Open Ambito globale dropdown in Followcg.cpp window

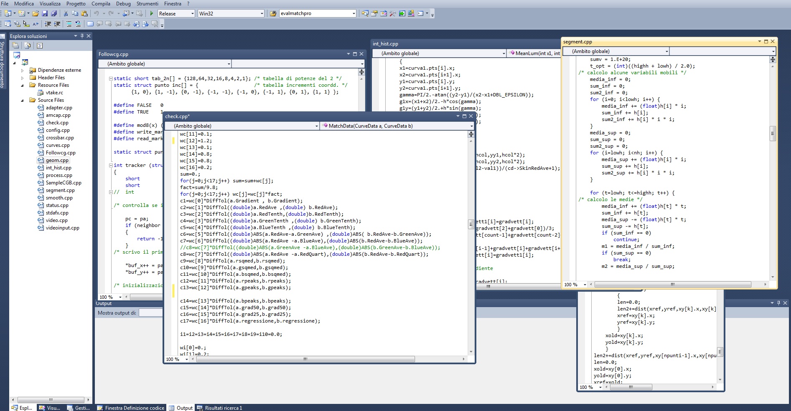pos(229,64)
